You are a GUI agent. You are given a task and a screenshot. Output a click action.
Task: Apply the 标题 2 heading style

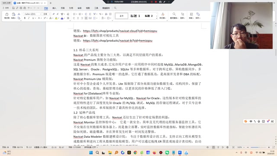point(149,16)
